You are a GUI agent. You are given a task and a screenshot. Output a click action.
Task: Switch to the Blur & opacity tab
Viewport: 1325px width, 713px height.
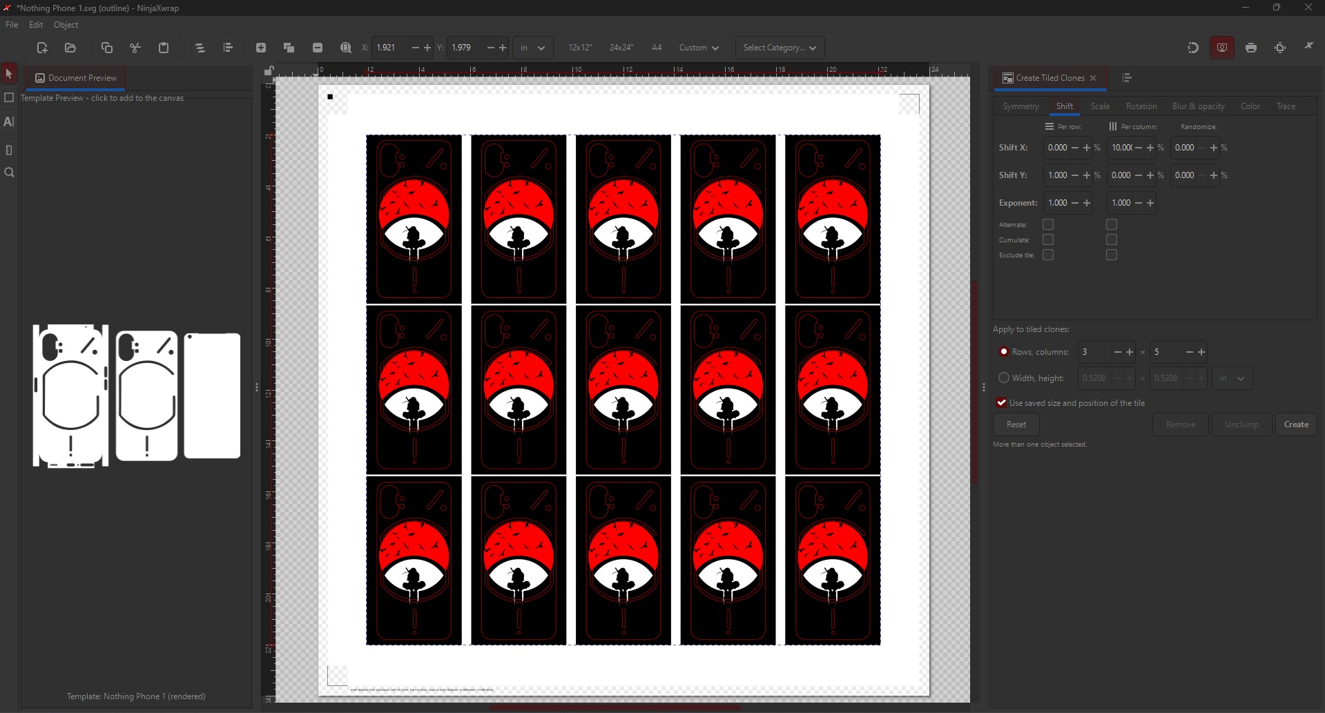click(x=1198, y=106)
